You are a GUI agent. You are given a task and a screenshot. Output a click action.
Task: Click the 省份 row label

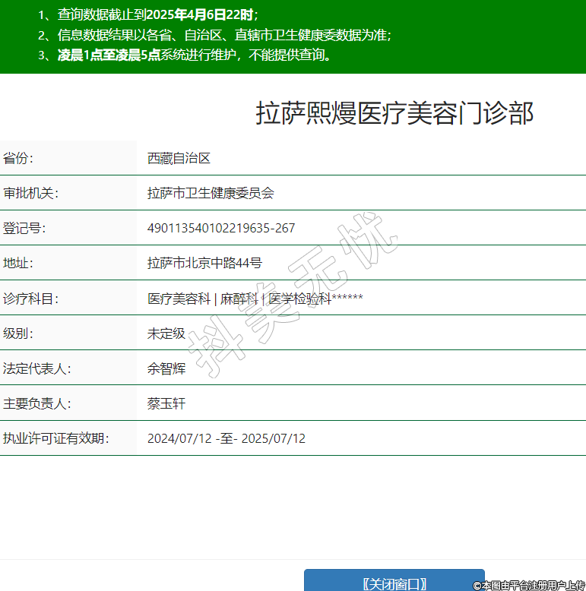click(x=19, y=158)
